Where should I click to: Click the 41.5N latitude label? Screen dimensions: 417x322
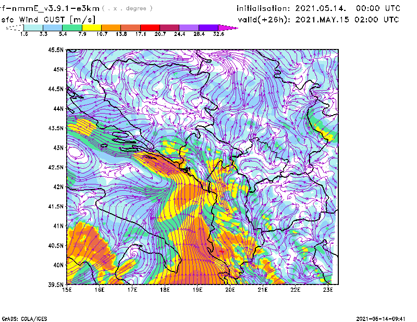coord(56,206)
